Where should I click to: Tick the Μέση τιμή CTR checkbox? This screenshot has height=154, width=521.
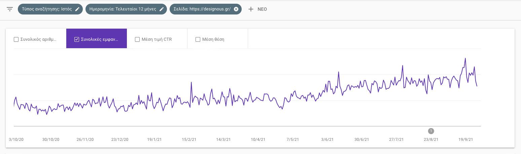tap(137, 39)
